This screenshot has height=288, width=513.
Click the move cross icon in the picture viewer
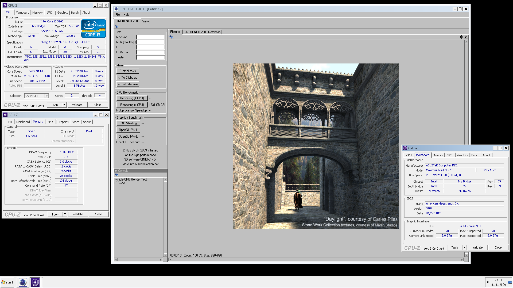click(461, 37)
